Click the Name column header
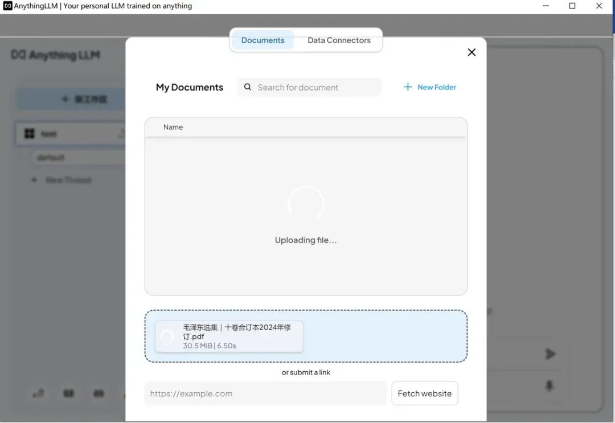The height and width of the screenshot is (423, 615). [173, 127]
